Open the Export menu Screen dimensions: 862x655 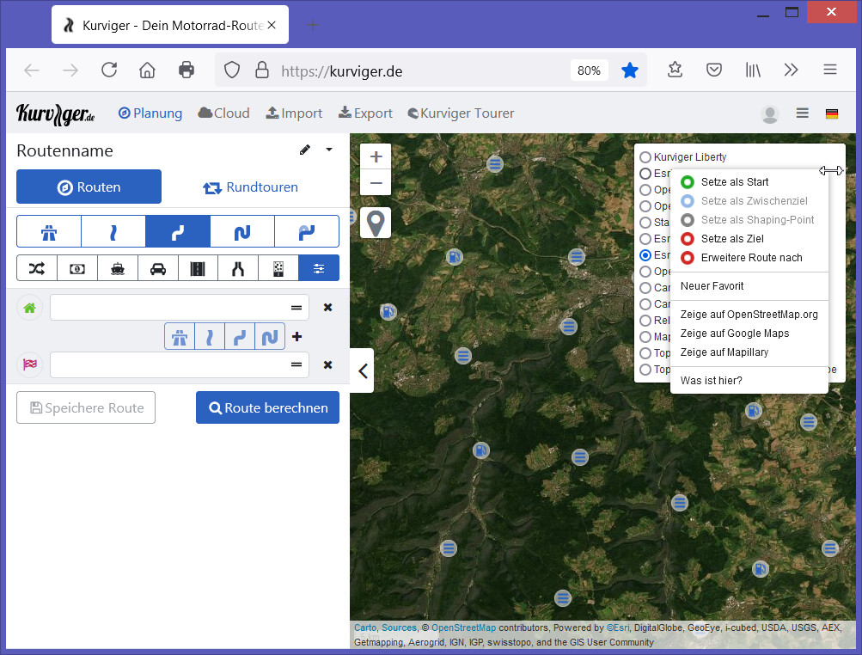coord(365,113)
